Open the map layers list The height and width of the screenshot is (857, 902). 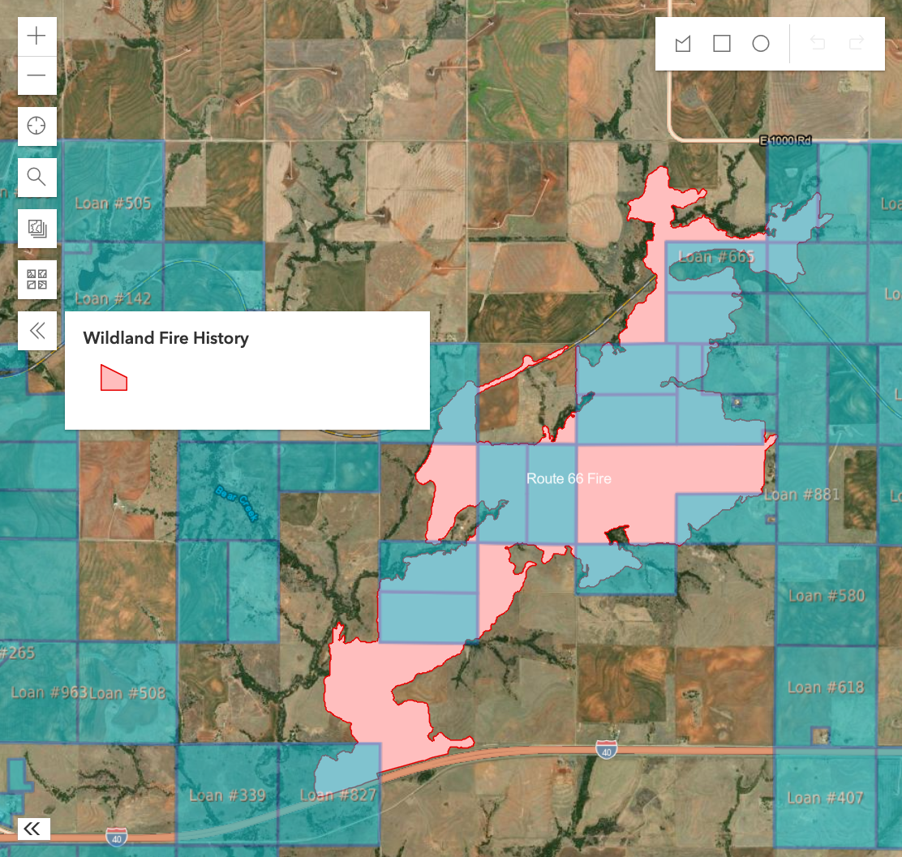37,229
